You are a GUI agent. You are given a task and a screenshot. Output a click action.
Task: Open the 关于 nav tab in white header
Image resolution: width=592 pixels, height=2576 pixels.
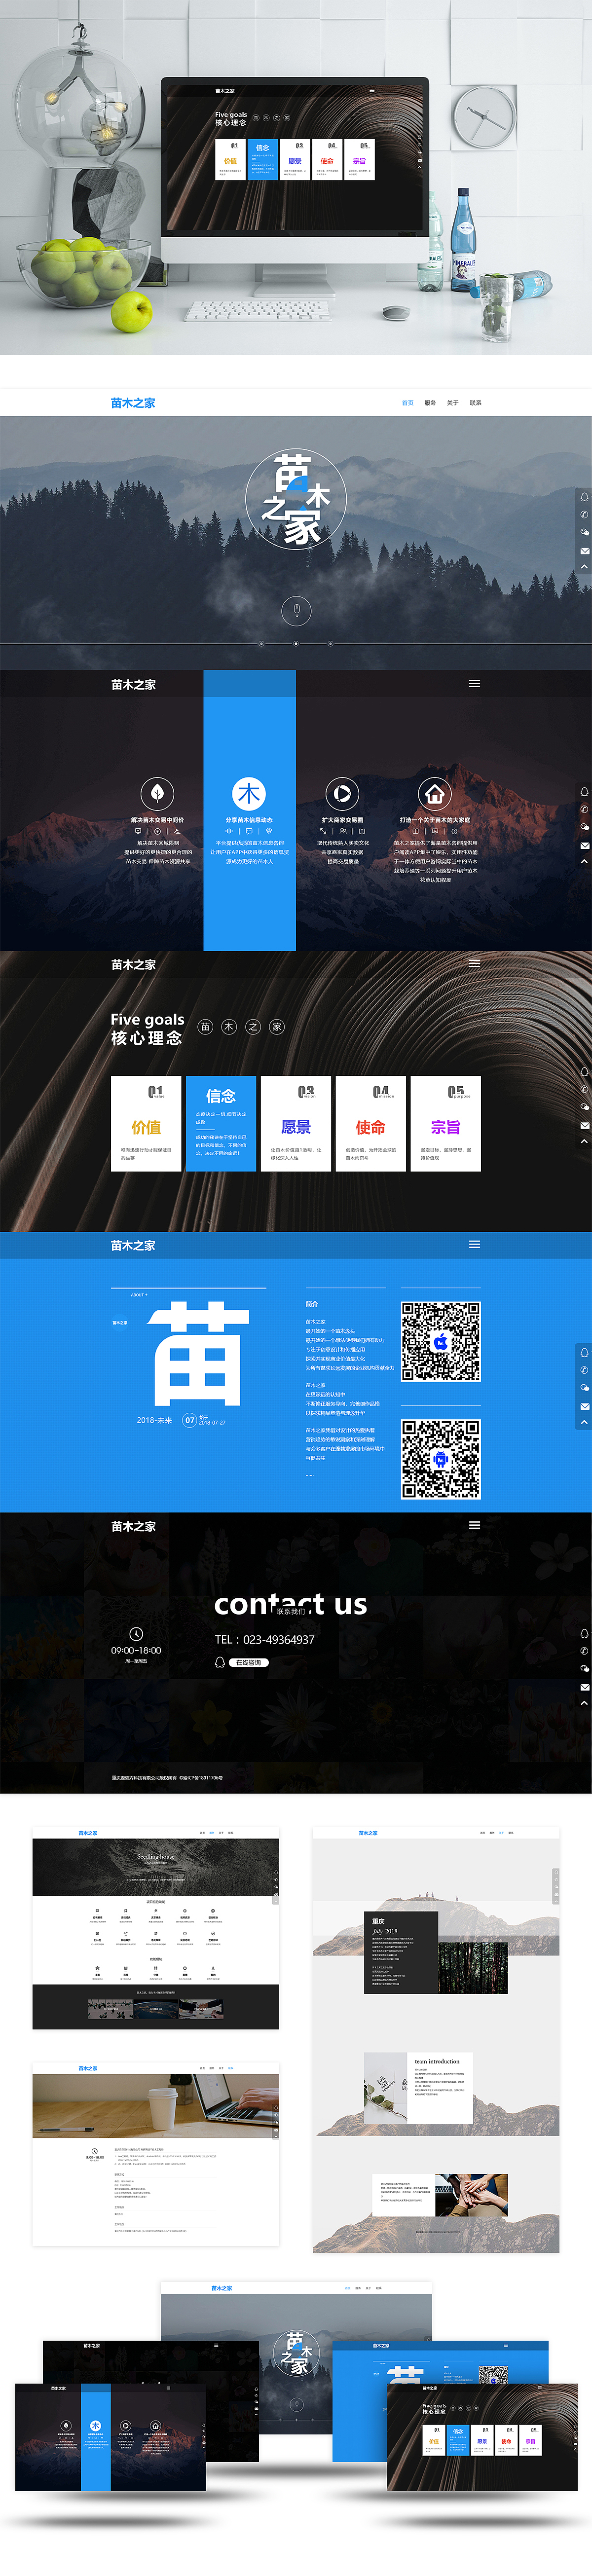coord(453,403)
